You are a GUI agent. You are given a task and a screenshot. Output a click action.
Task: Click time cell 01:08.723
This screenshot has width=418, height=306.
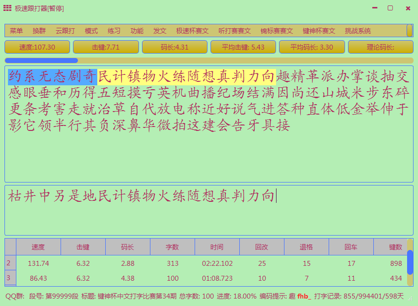[x=217, y=278]
